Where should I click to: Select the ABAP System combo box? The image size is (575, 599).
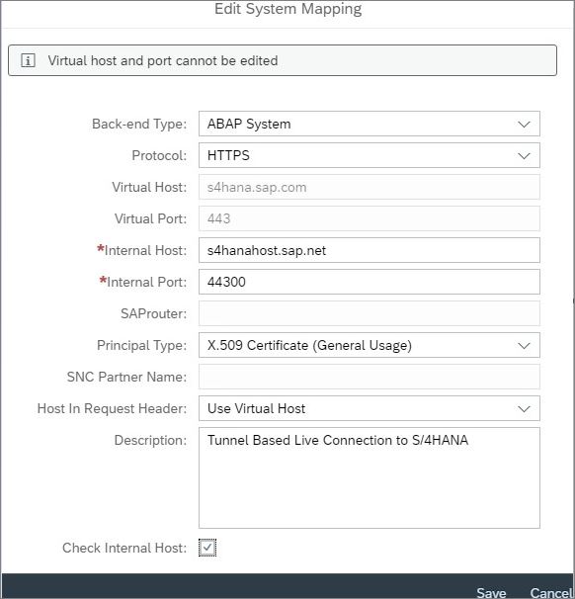370,124
